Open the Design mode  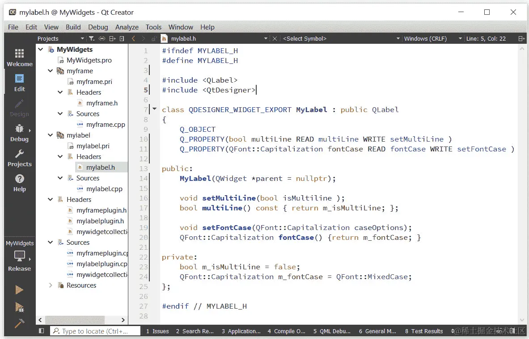click(x=20, y=108)
